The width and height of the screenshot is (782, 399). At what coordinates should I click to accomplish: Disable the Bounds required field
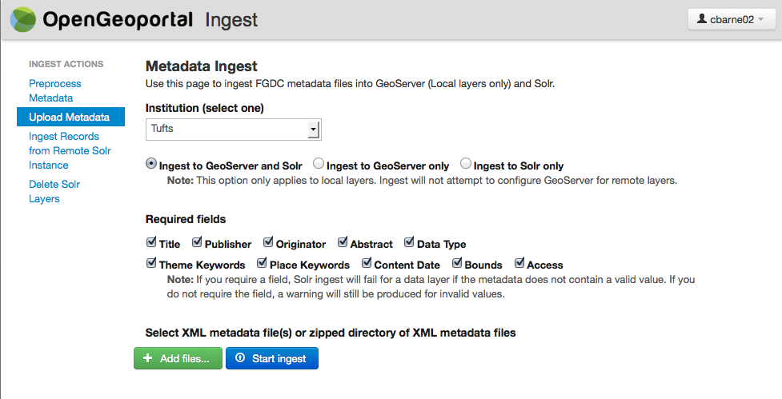point(457,263)
